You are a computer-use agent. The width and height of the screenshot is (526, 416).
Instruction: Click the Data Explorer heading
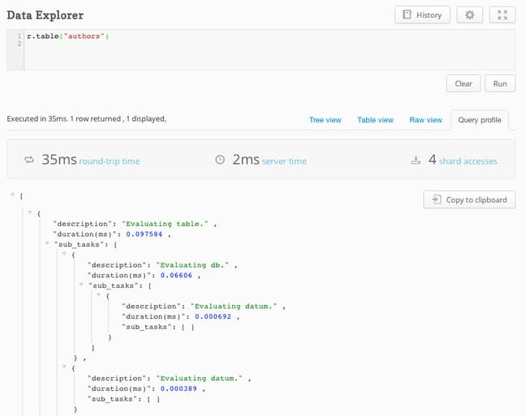[45, 15]
